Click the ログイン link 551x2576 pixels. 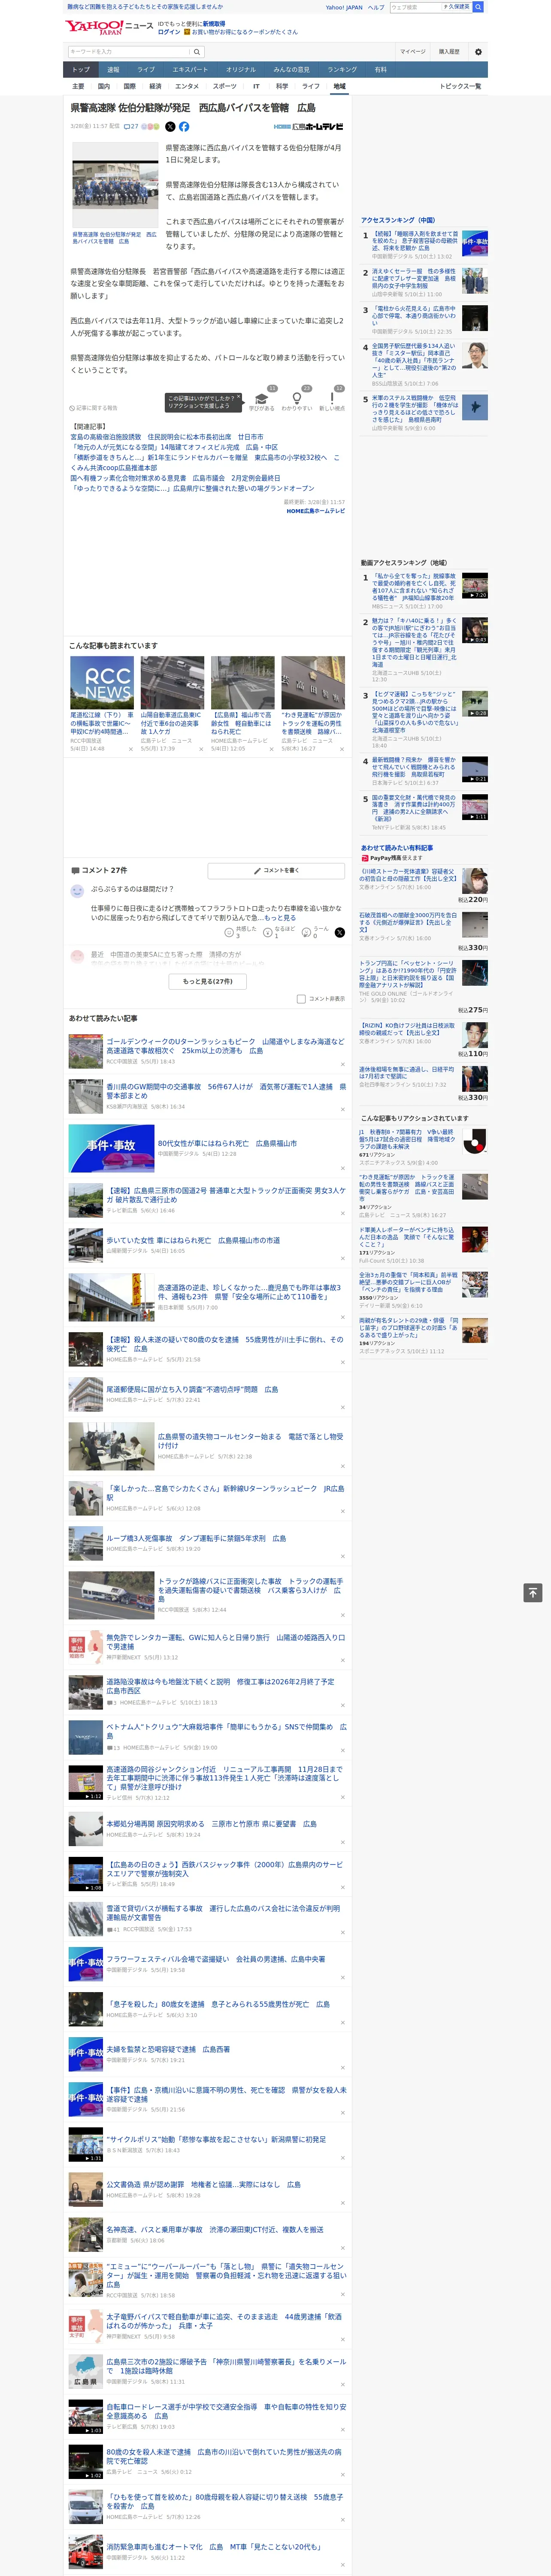pos(169,32)
